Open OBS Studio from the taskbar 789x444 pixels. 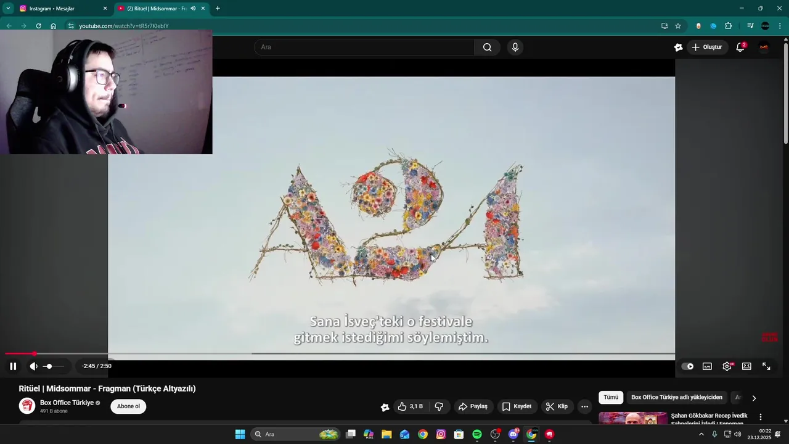pos(495,434)
